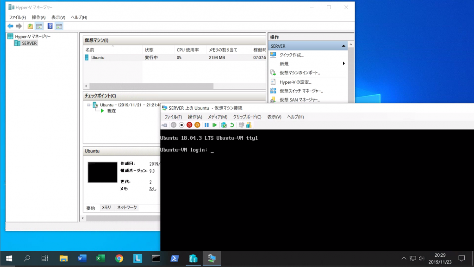Sort by 状態 column header
Image resolution: width=474 pixels, height=267 pixels.
158,50
